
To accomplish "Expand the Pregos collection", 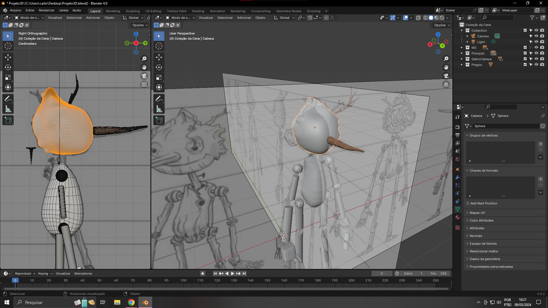I will point(462,65).
